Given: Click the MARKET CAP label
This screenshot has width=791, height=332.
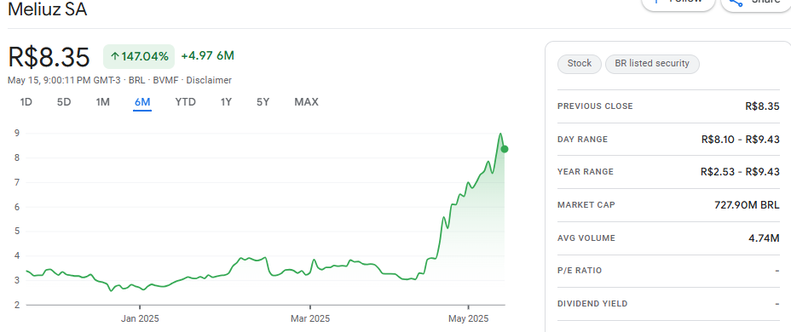Looking at the screenshot, I should pyautogui.click(x=586, y=205).
